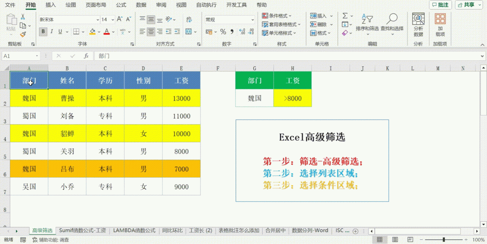This screenshot has width=487, height=244.
Task: Toggle middle vertical alignment
Action: (151, 19)
